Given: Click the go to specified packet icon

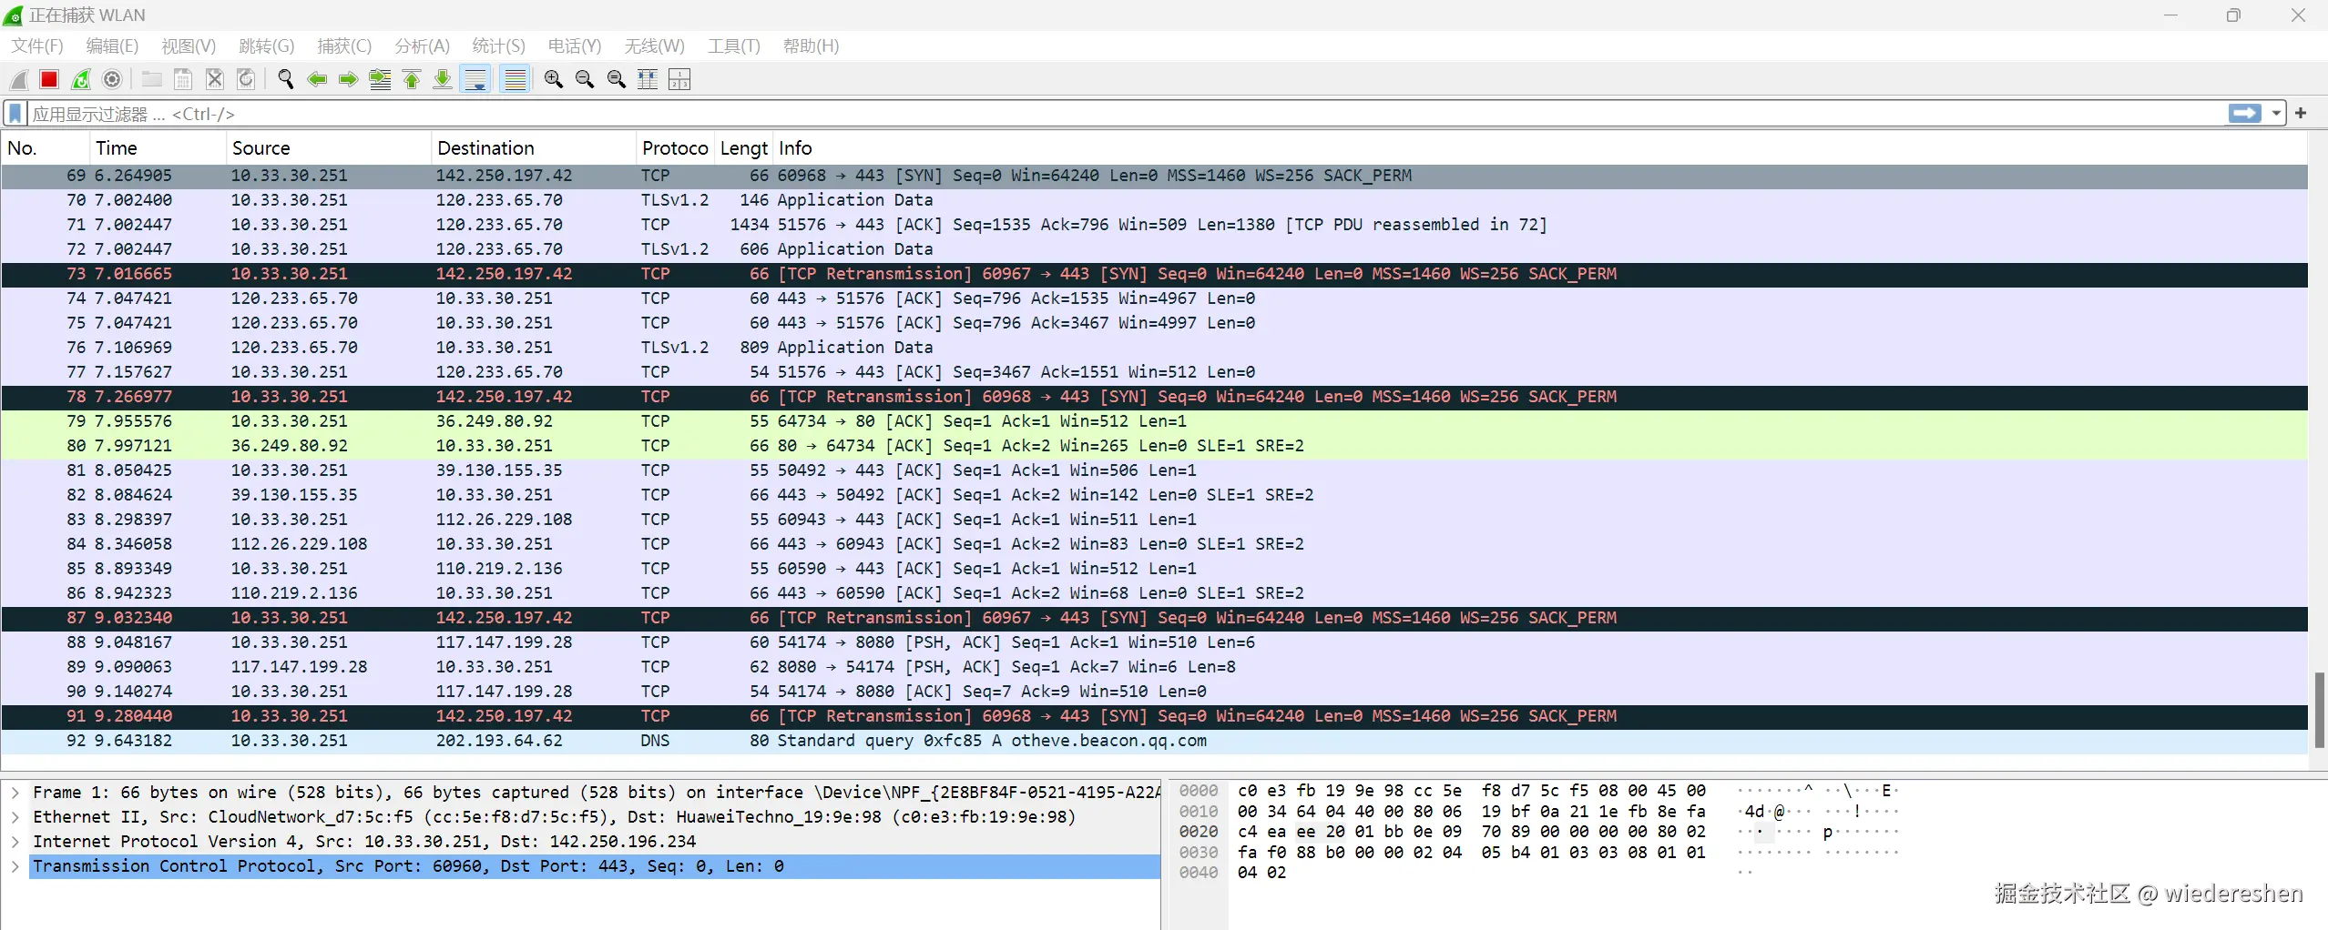Looking at the screenshot, I should [381, 80].
